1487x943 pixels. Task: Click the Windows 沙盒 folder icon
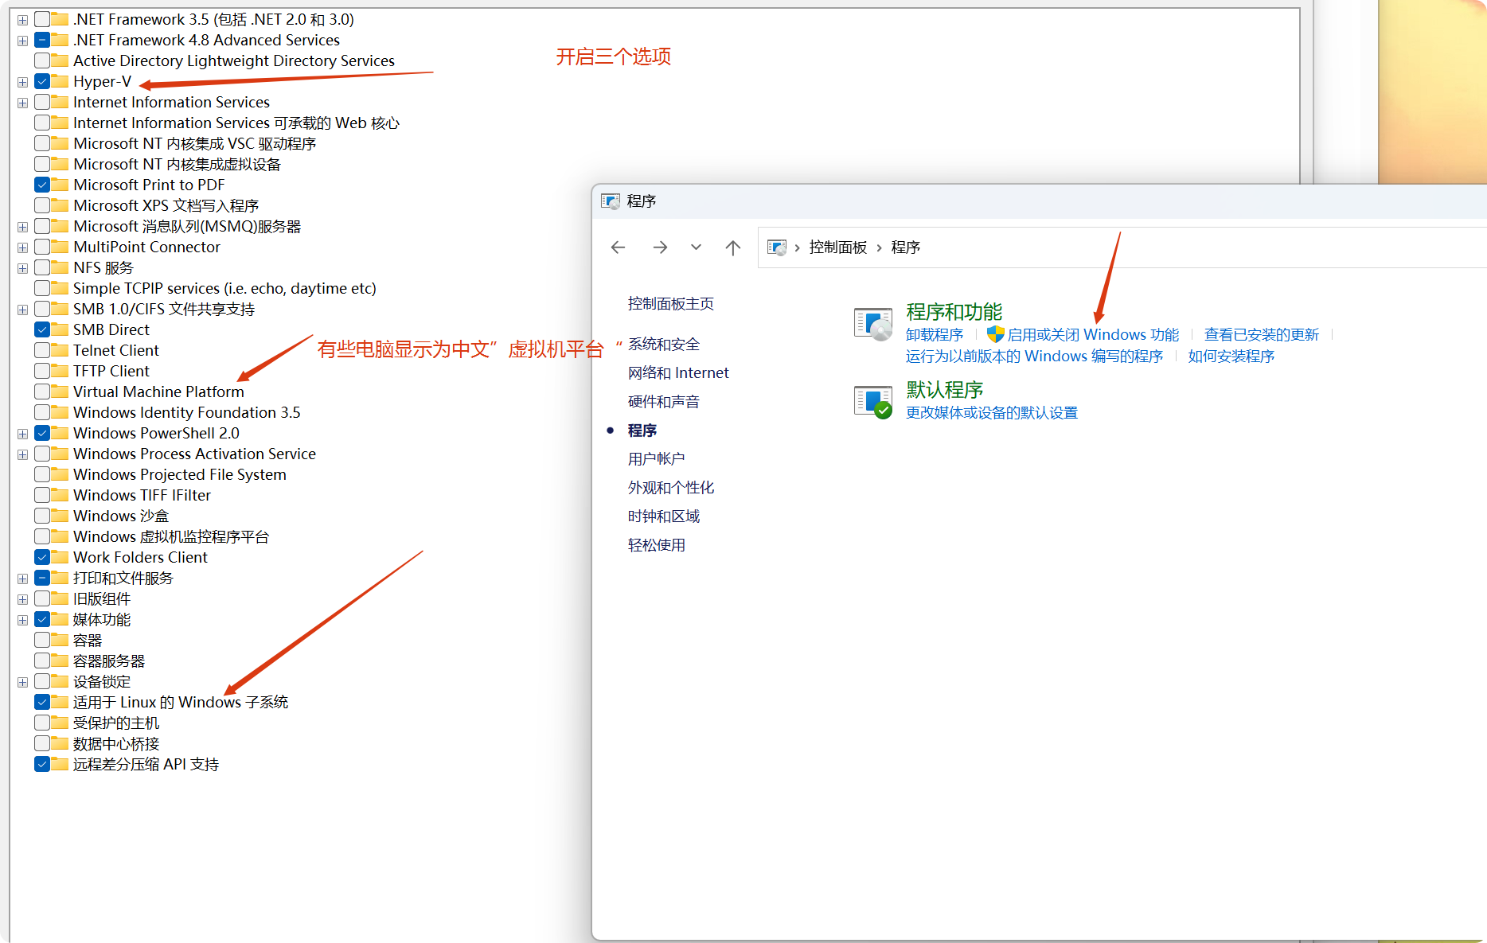60,516
